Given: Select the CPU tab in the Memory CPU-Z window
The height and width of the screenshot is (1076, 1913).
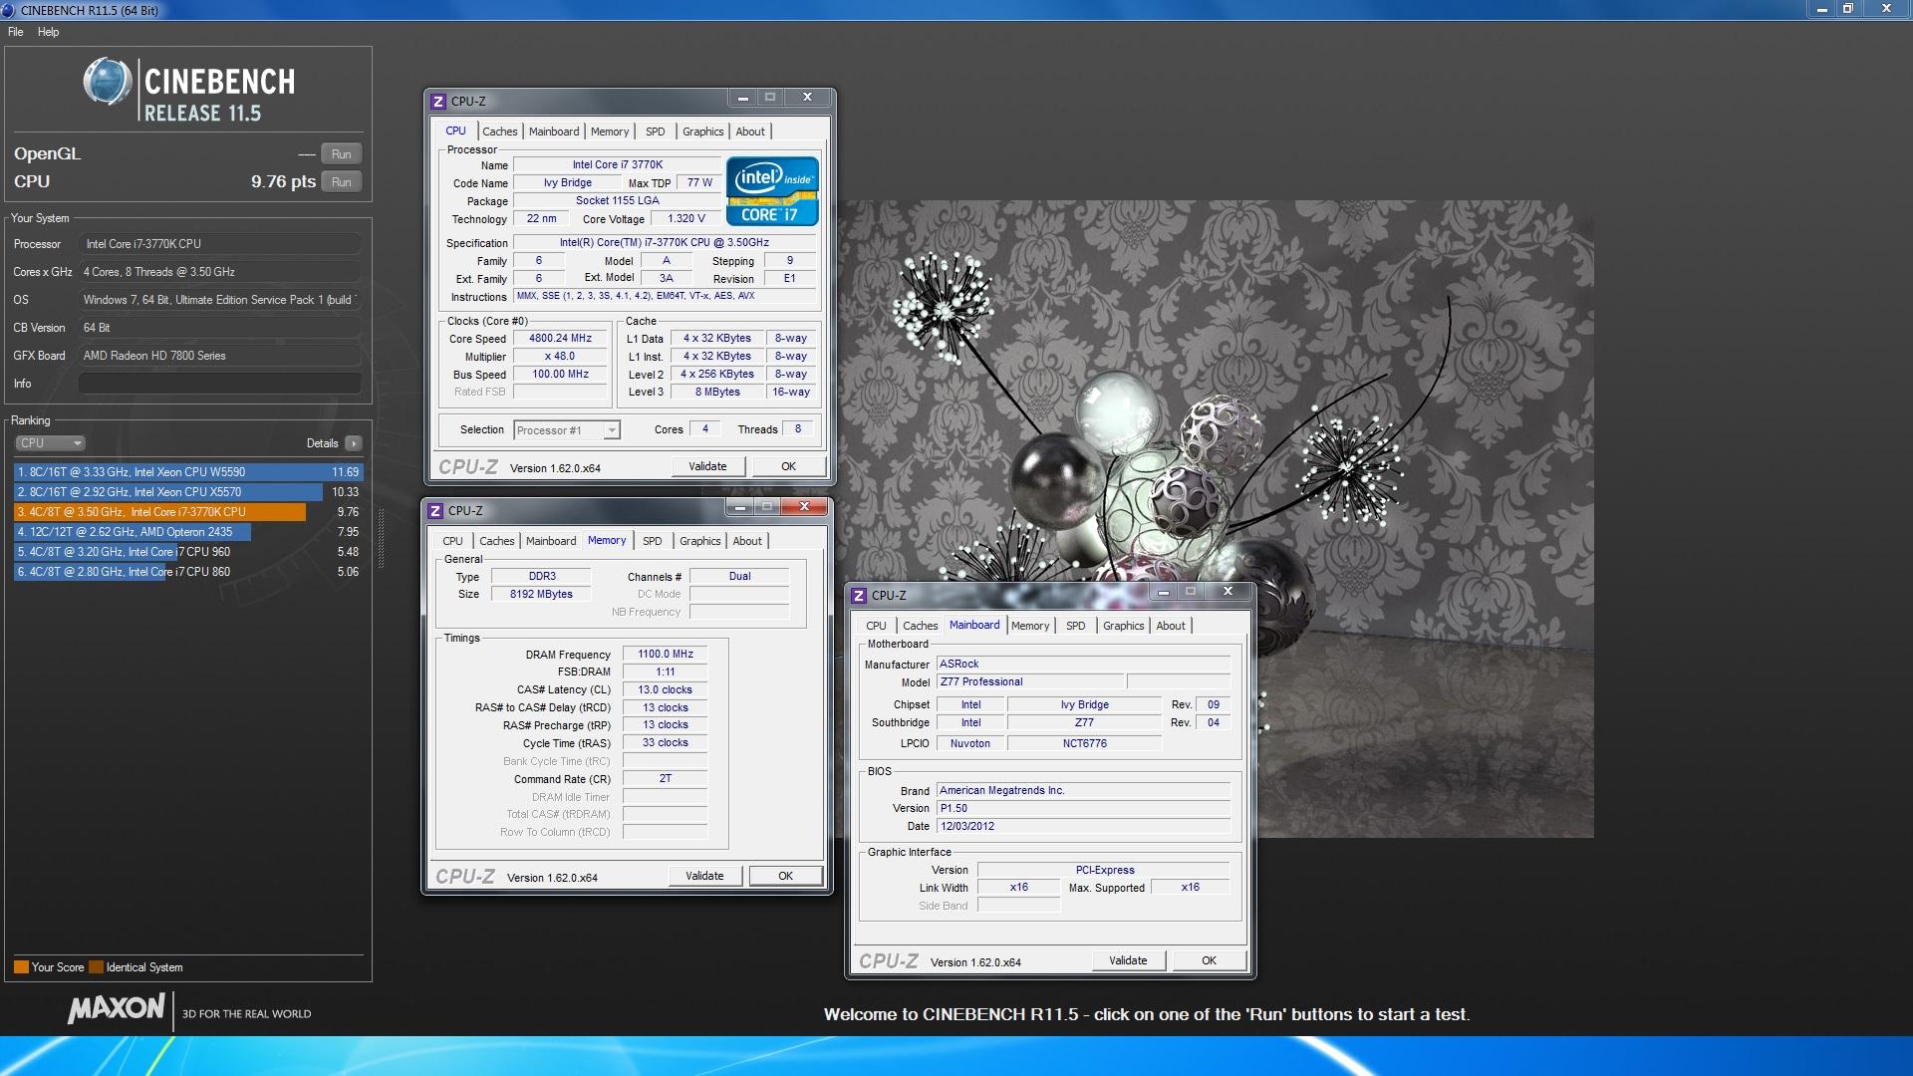Looking at the screenshot, I should click(452, 541).
